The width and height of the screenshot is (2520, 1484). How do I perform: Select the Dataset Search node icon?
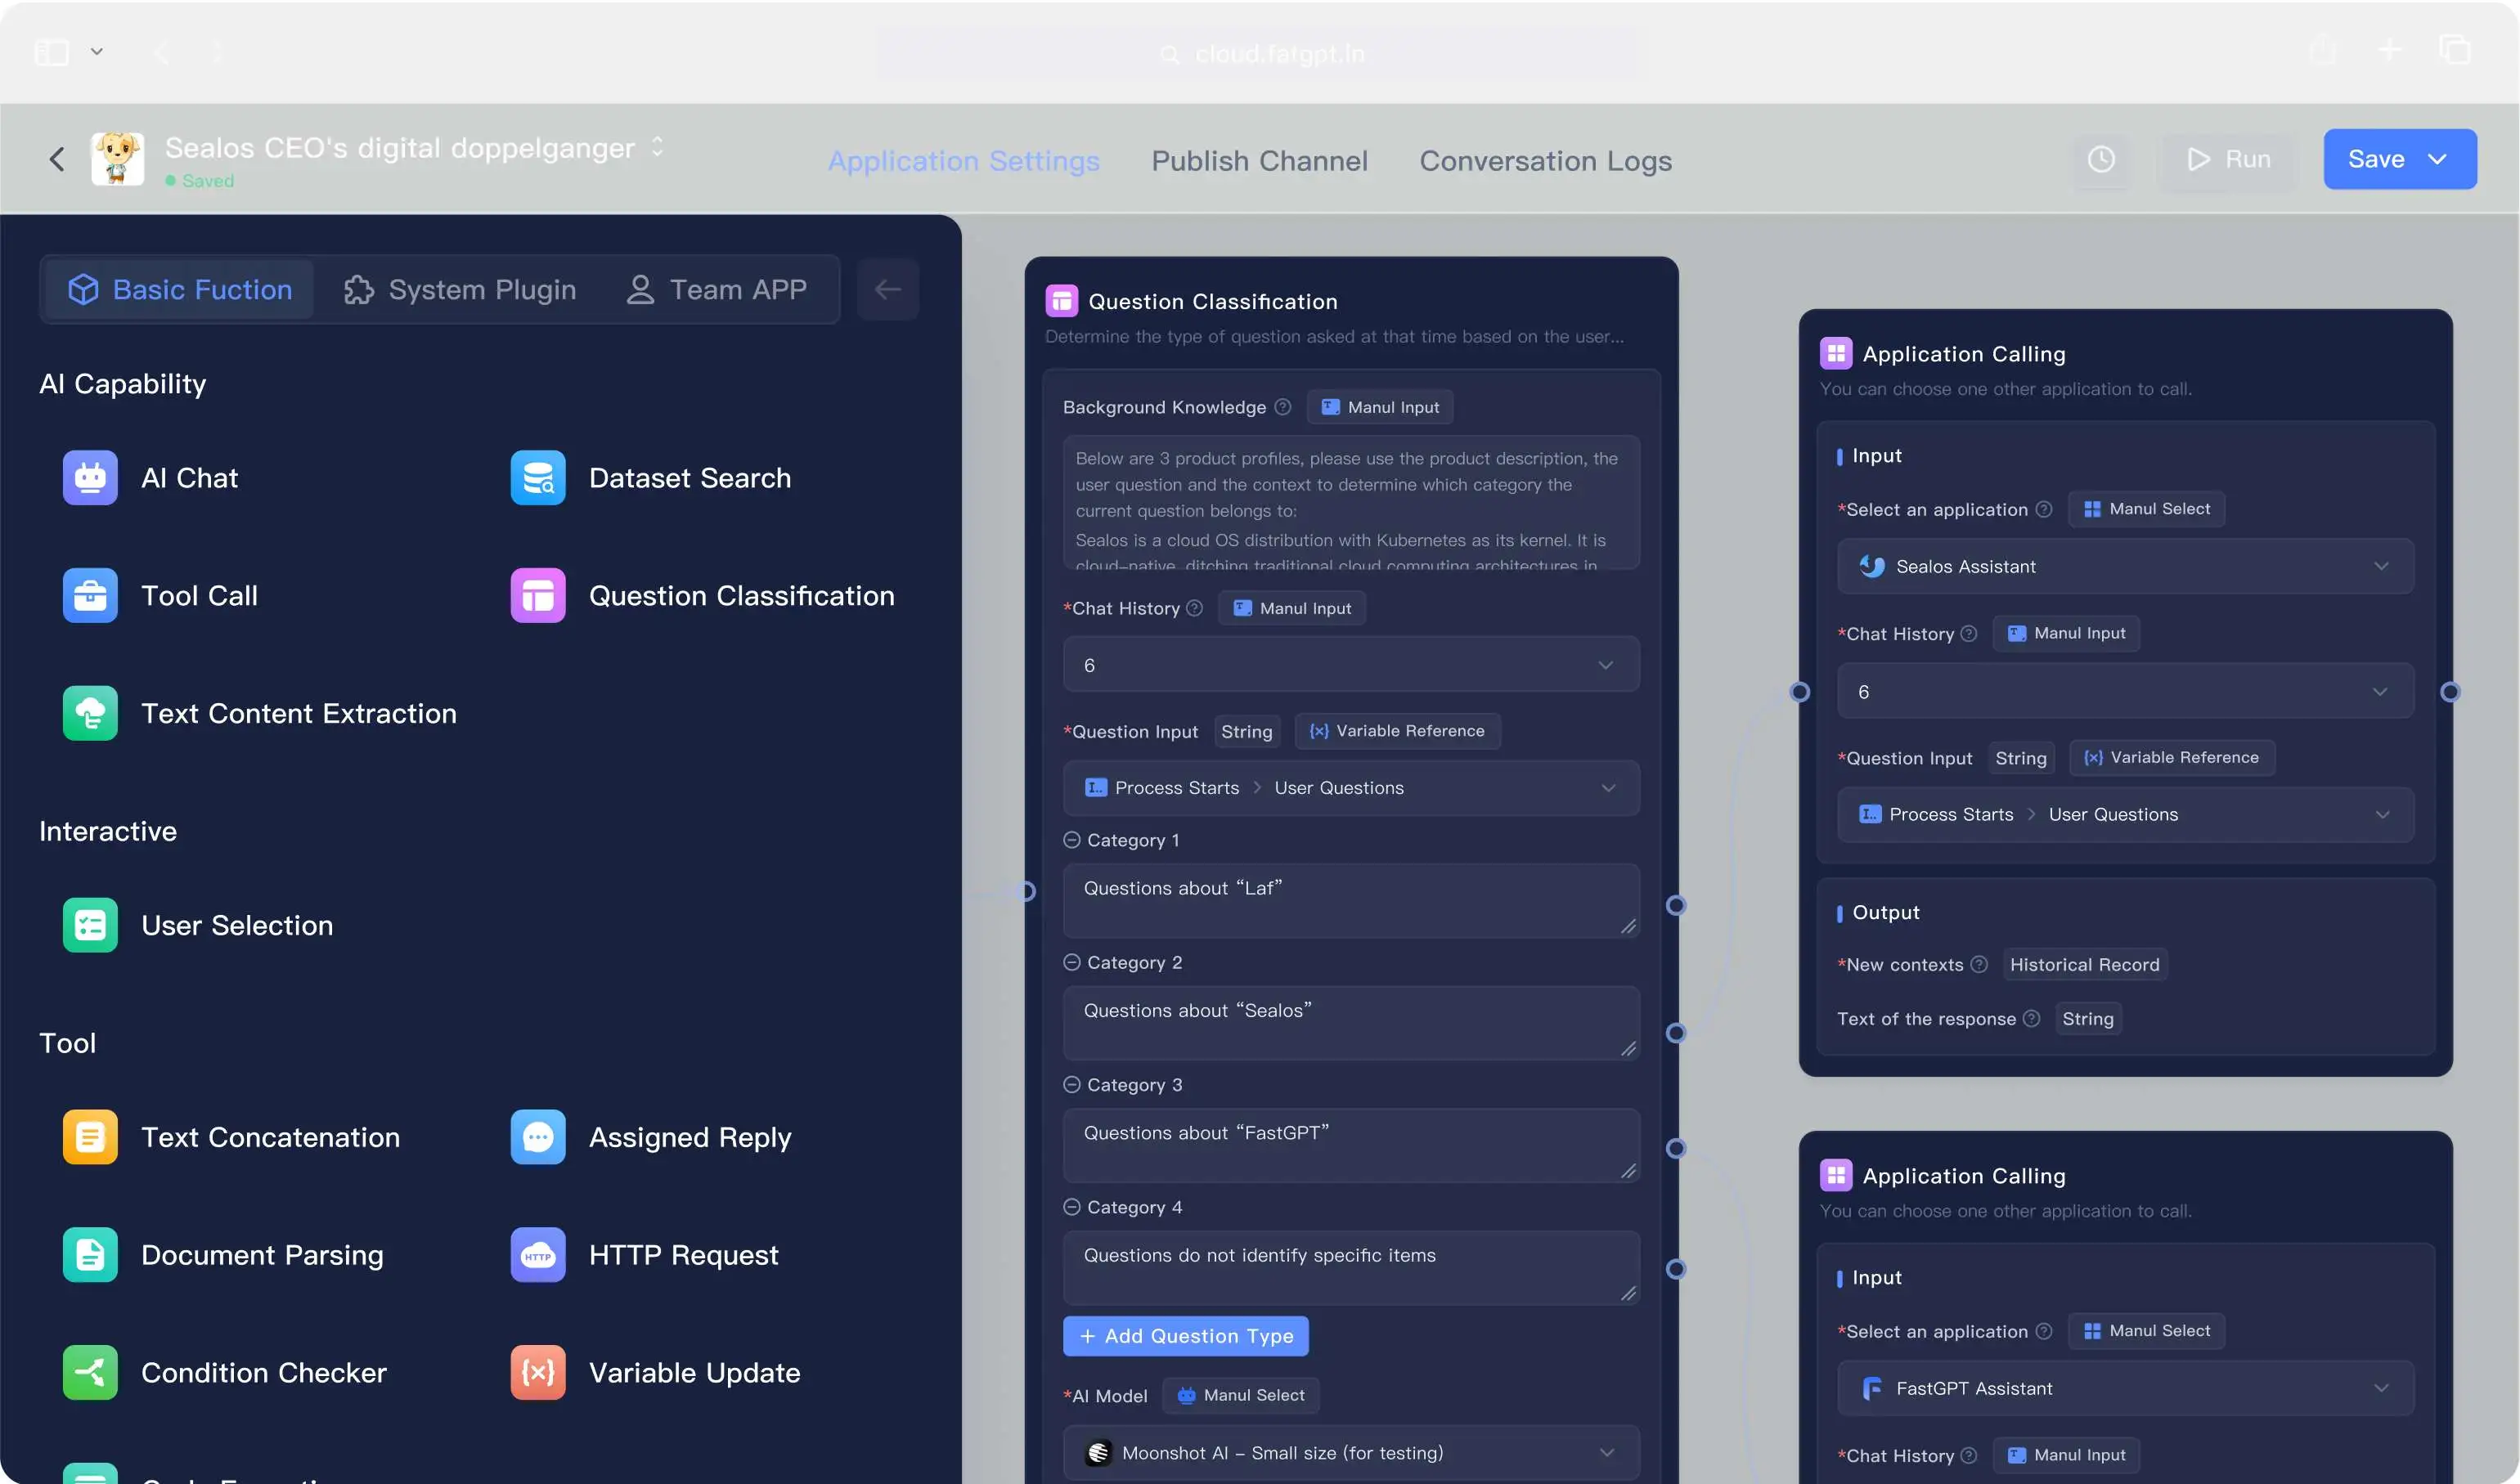tap(537, 478)
